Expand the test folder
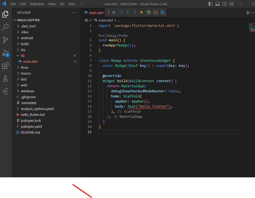Screen dimensions: 255x198 pos(46,79)
